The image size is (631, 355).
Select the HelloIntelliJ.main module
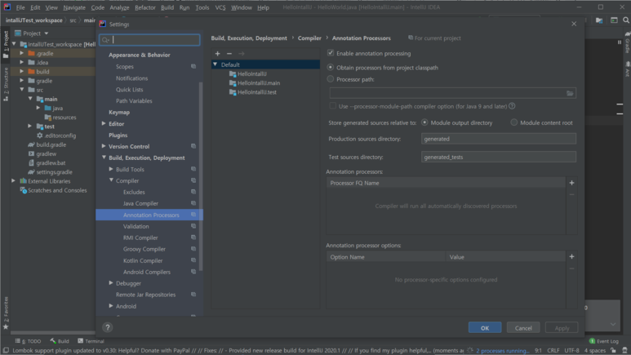pos(255,83)
